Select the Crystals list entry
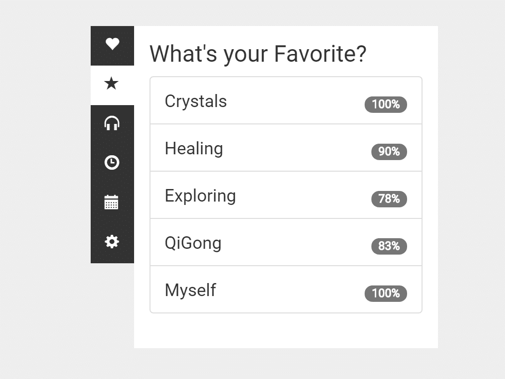 [x=286, y=100]
